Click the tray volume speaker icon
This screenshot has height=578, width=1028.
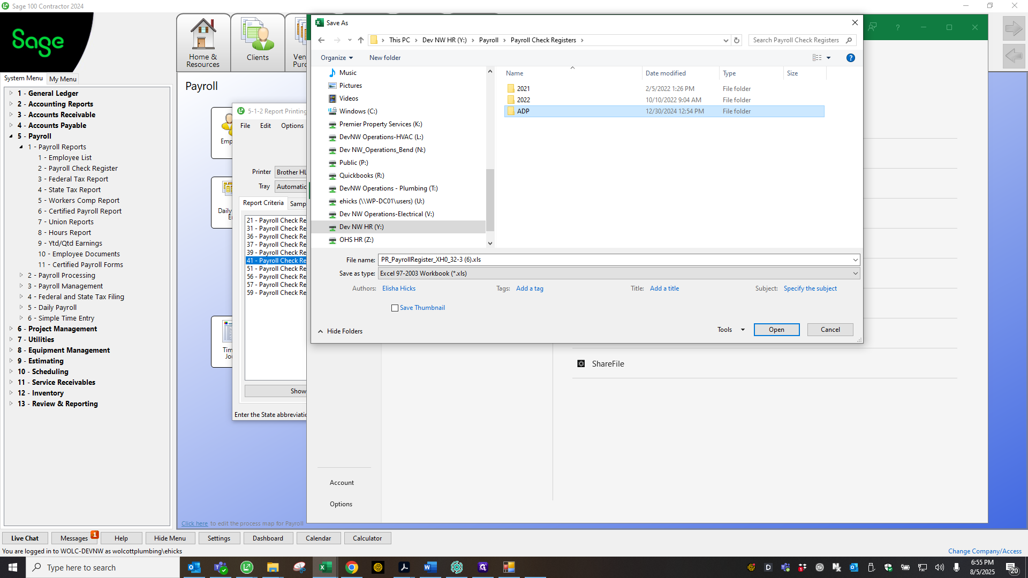940,567
